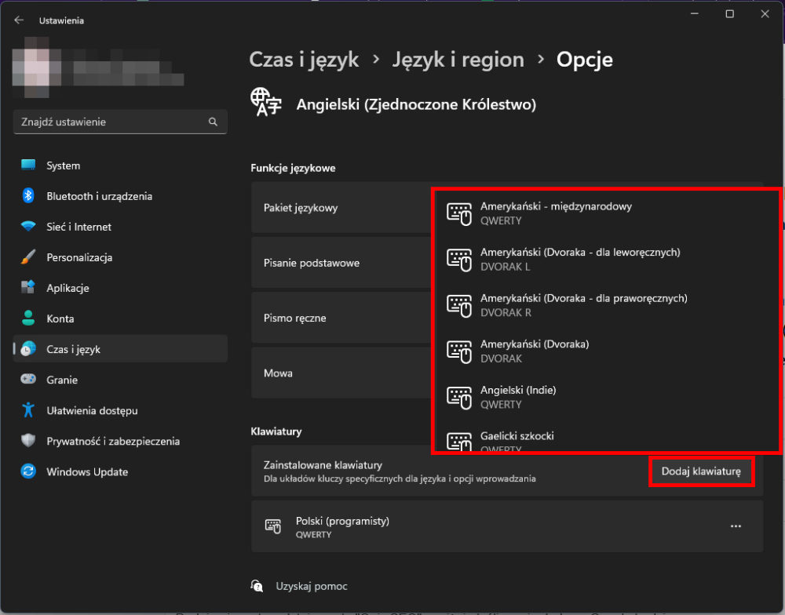Choose Amerykański - międzynarodowy keyboard layout
The height and width of the screenshot is (615, 785).
(x=556, y=213)
